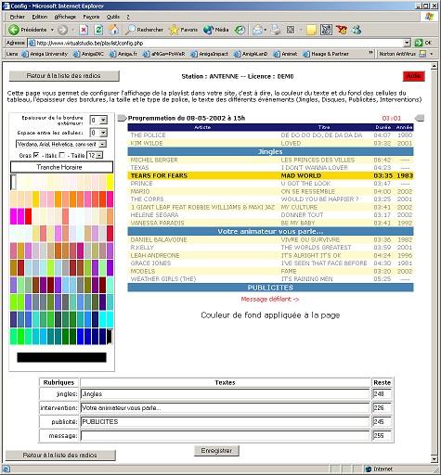441x475 pixels.
Task: Open the Favoris menu in menu bar
Action: pos(91,17)
